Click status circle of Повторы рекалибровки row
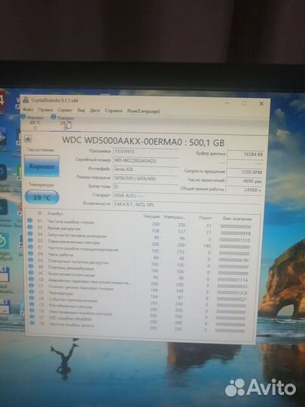The width and height of the screenshot is (305, 407). (31, 266)
